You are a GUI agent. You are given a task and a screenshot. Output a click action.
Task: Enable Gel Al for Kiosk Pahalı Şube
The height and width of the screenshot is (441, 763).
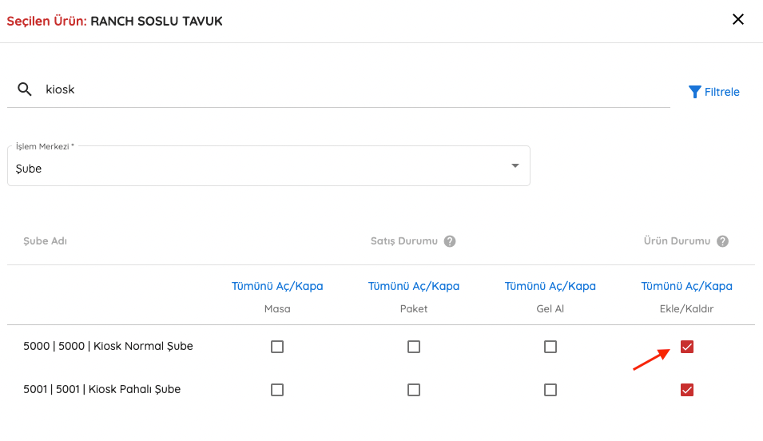[550, 390]
